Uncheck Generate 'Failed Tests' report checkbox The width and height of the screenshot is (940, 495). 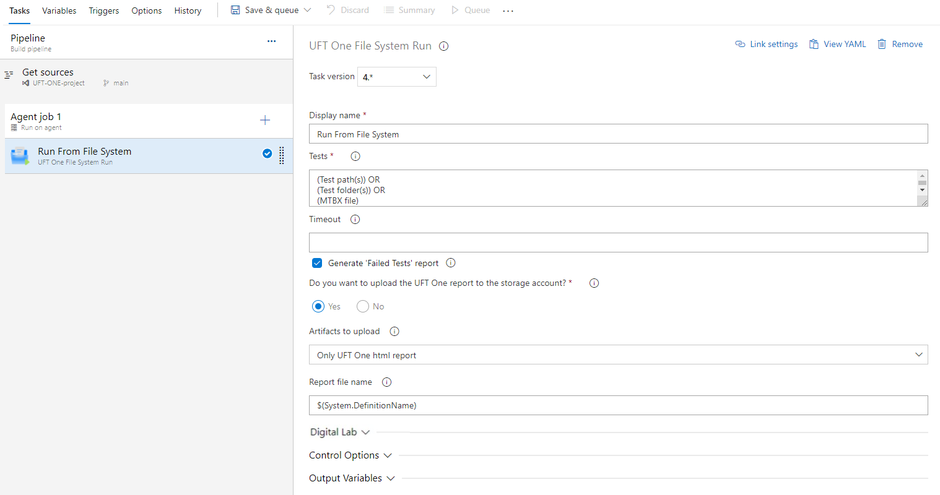(x=317, y=263)
